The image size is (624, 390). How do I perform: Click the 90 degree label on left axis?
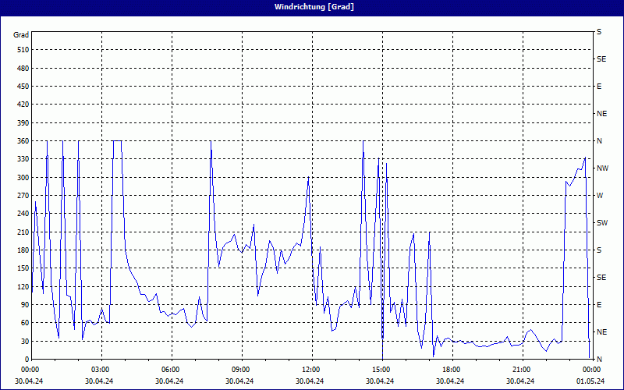click(23, 305)
